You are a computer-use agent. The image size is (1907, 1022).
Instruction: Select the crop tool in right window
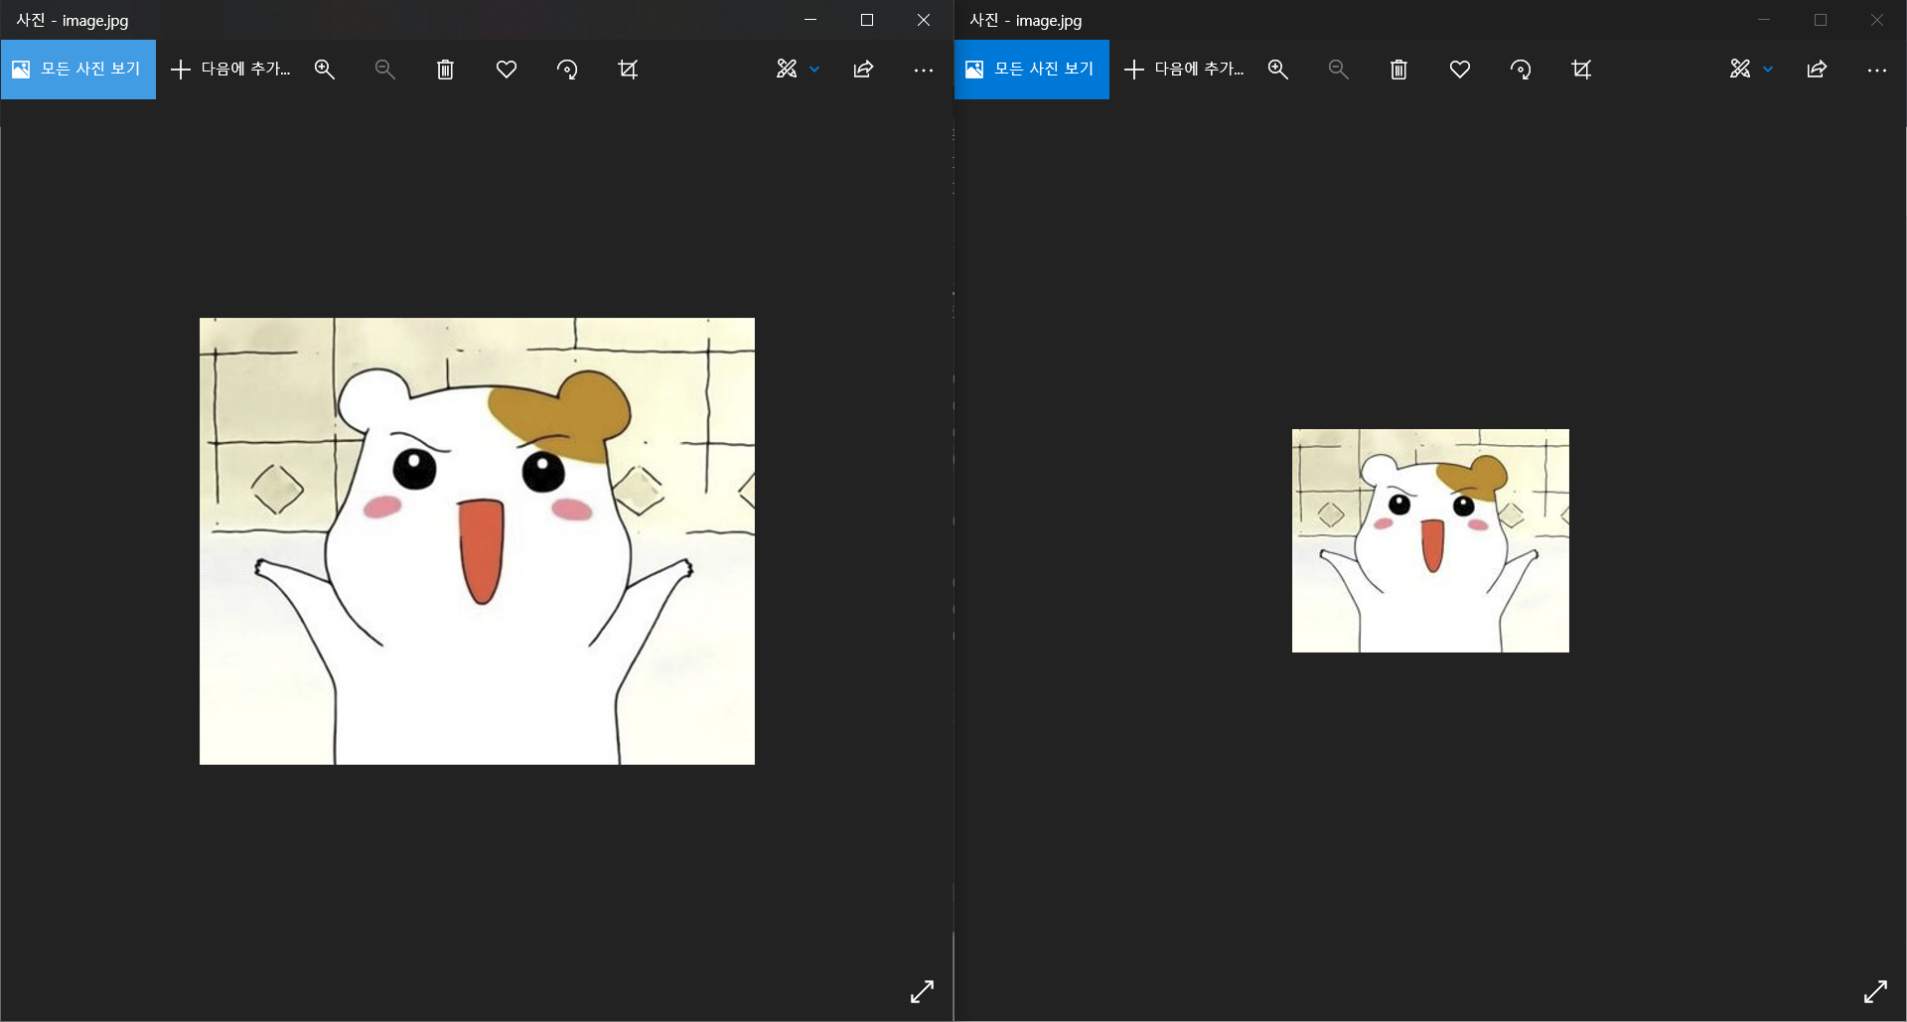[x=1581, y=70]
